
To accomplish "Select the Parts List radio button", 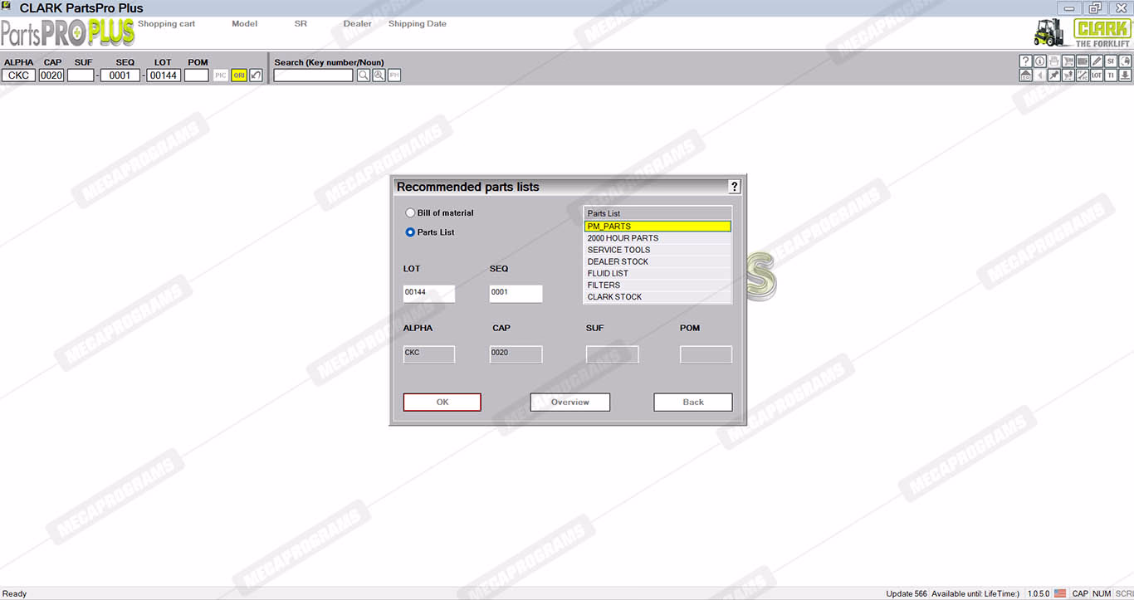I will (410, 232).
